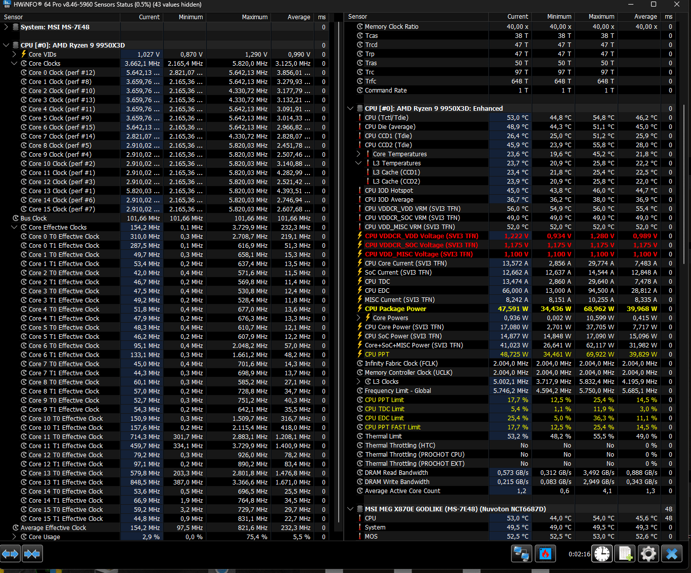Collapse the Core Effective Clocks node

click(14, 227)
